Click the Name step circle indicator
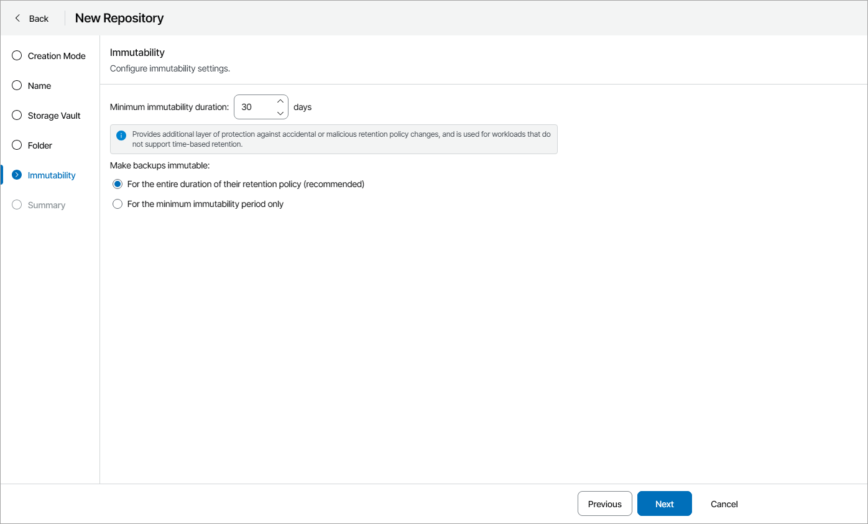Screen dimensions: 868x524 [16, 85]
